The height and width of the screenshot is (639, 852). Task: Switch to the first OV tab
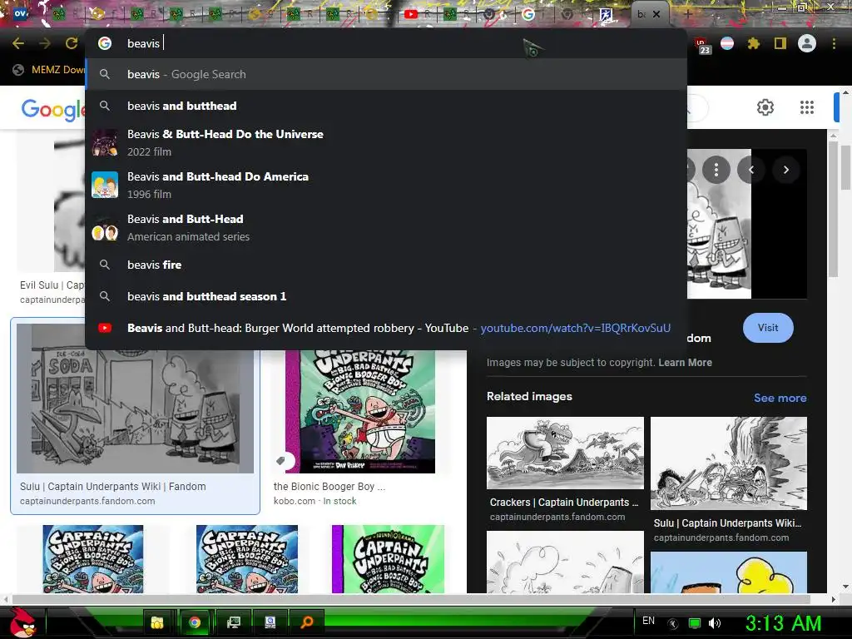pos(20,14)
